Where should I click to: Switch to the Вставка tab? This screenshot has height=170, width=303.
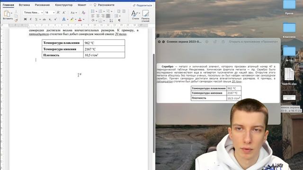tap(24, 5)
